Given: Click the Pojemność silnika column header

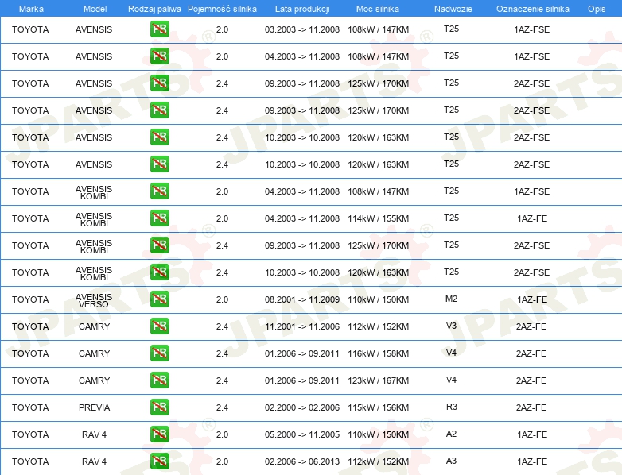Looking at the screenshot, I should click(x=222, y=9).
